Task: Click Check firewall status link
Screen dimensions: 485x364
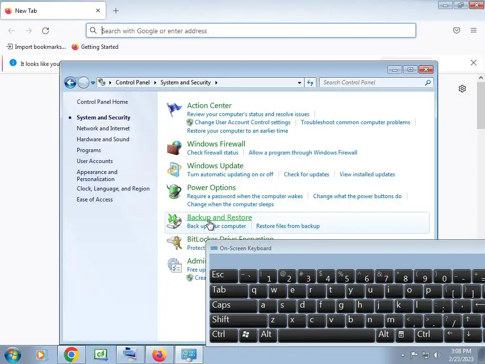Action: [213, 153]
